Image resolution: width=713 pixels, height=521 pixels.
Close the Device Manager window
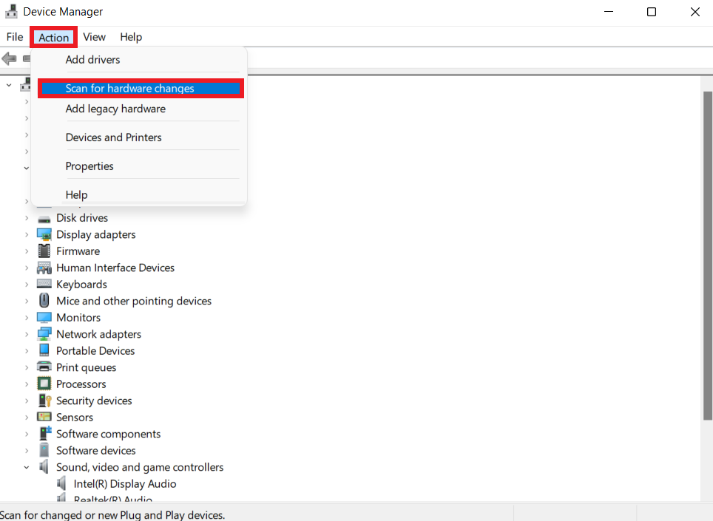point(695,12)
